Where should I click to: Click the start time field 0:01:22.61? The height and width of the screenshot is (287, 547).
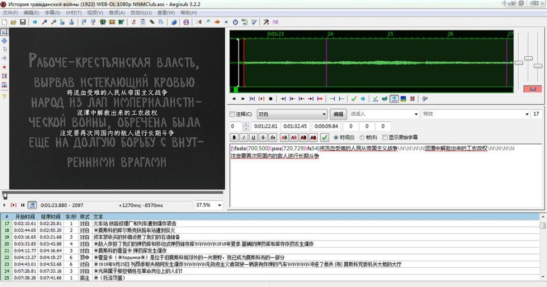coord(264,126)
